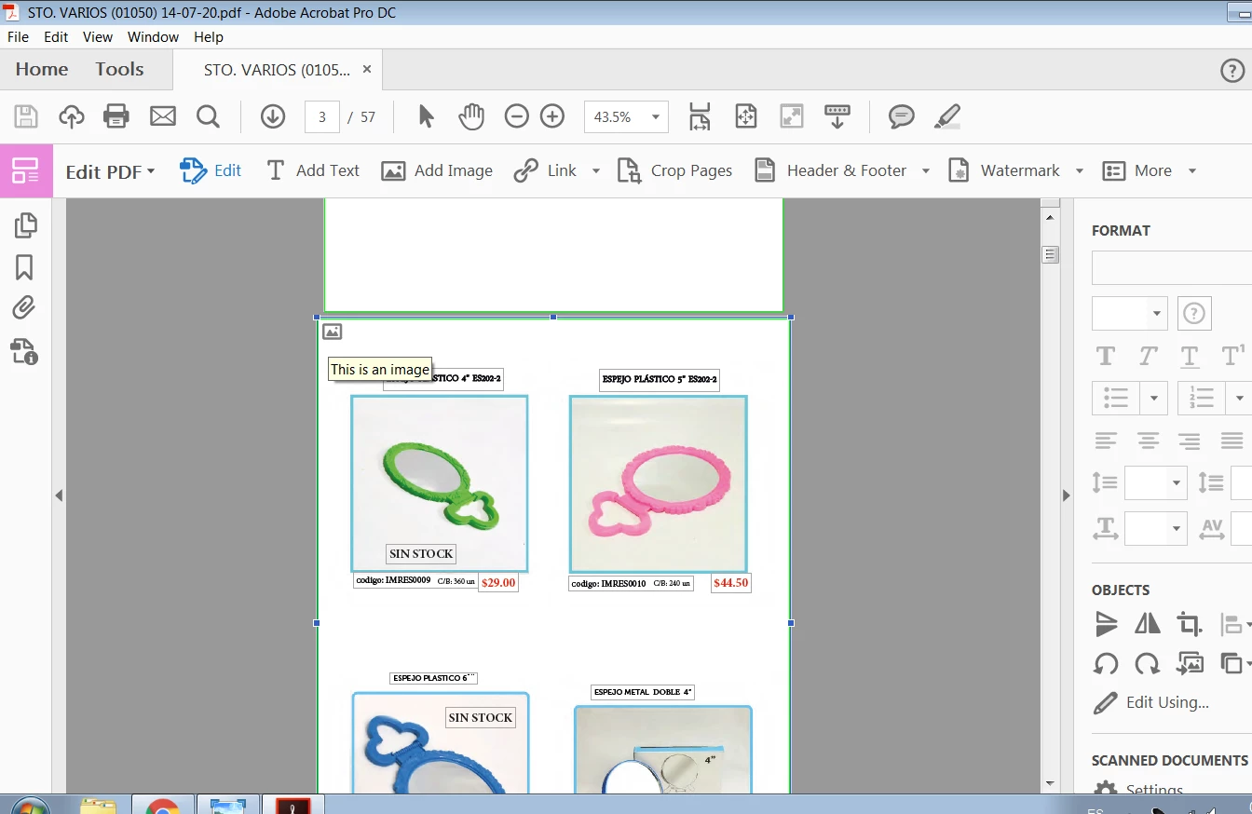This screenshot has height=814, width=1252.
Task: Open the Bookmarks panel
Action: click(24, 267)
